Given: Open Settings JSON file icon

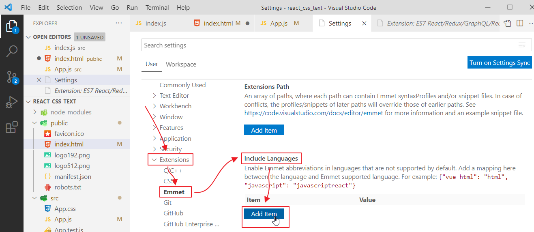Looking at the screenshot, I should pos(507,24).
